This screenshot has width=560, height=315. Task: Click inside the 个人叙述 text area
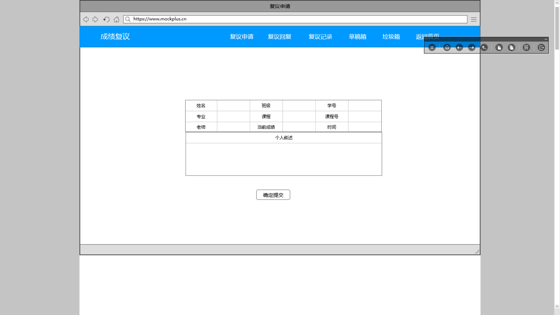[283, 159]
